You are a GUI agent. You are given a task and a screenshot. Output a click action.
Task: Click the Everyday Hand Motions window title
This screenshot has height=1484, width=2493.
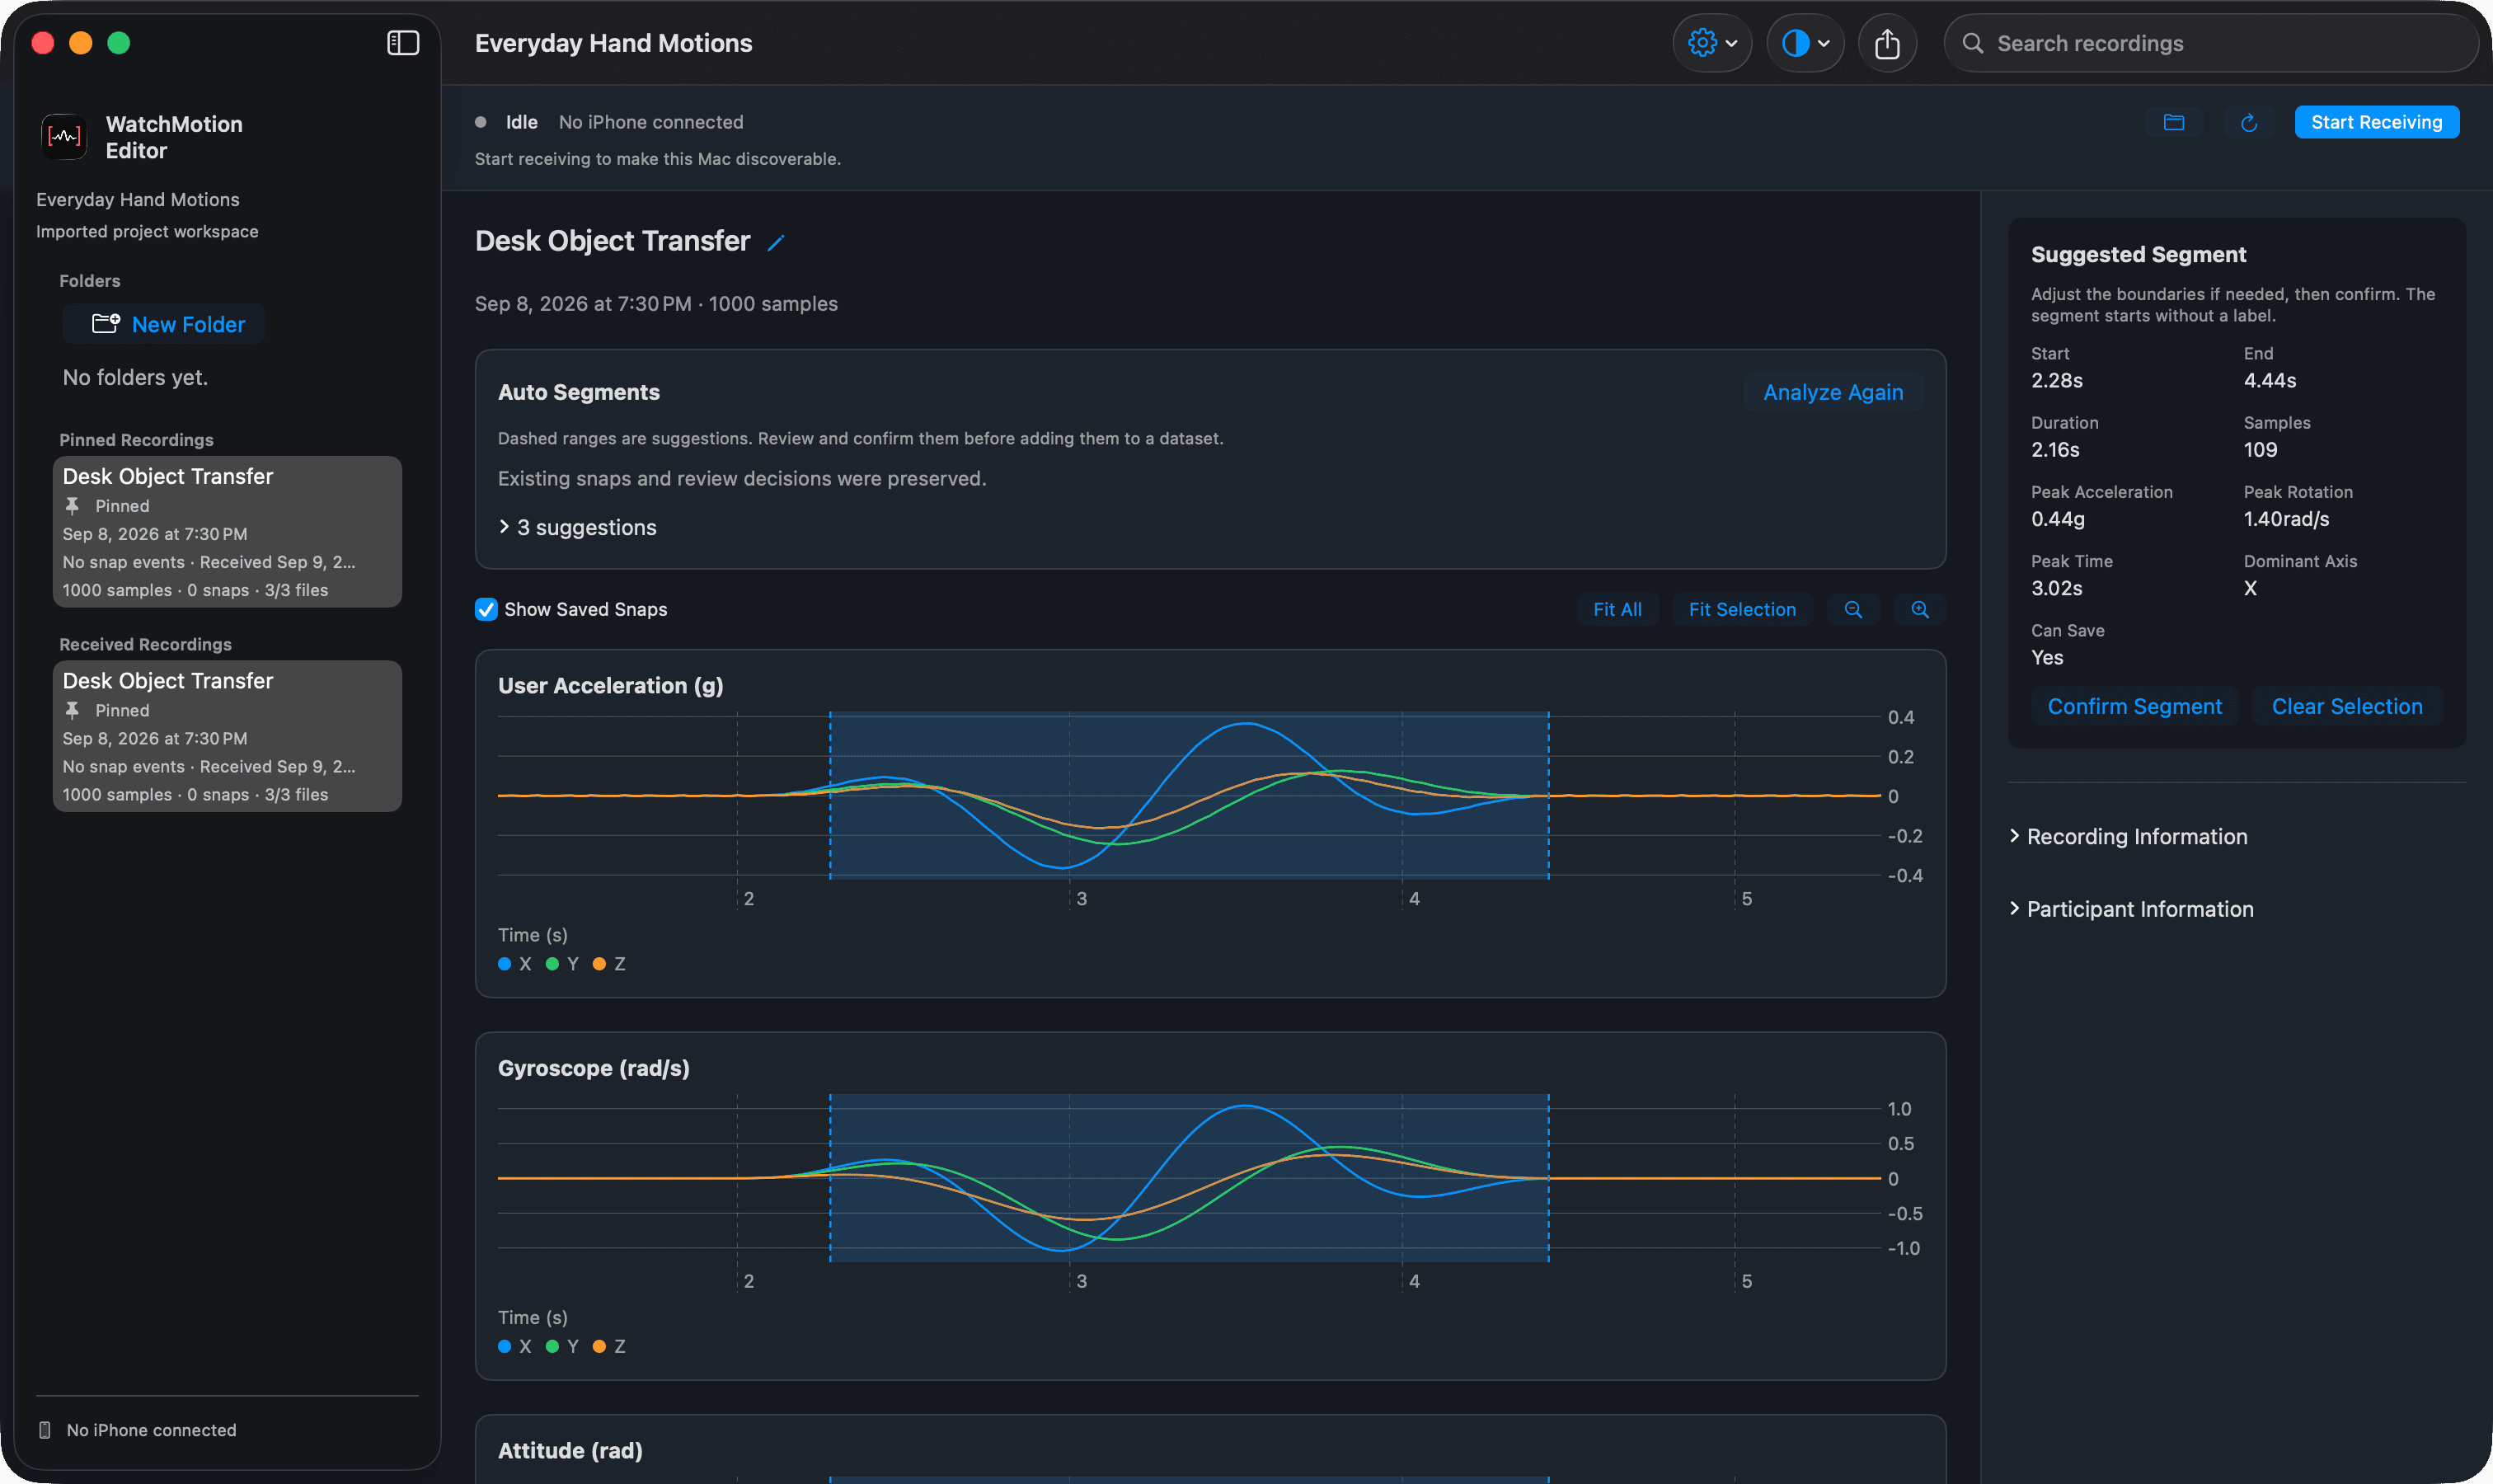pos(613,43)
